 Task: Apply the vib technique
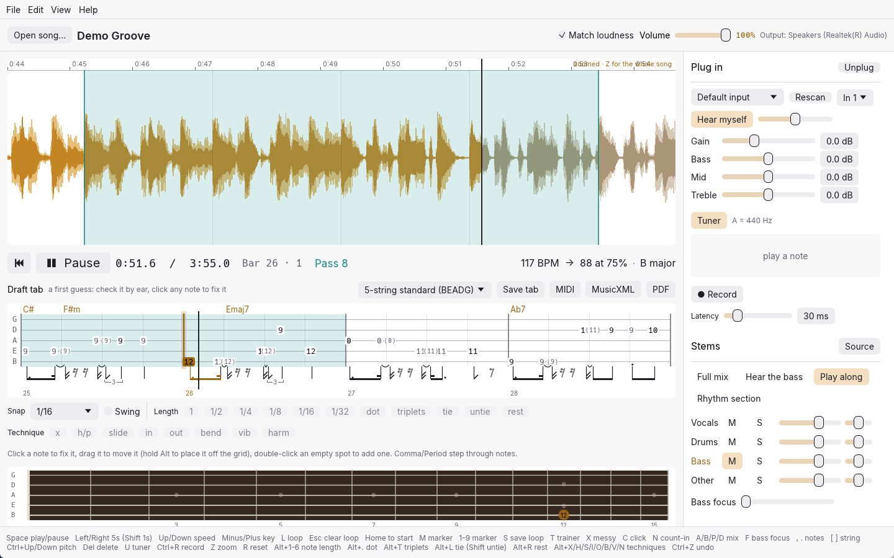(245, 433)
